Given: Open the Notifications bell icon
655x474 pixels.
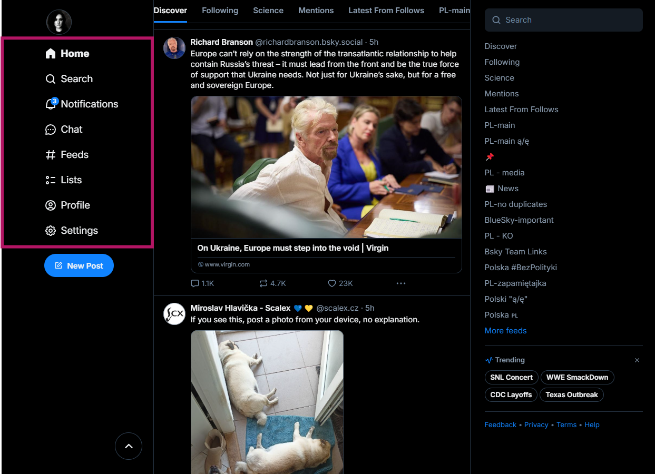Looking at the screenshot, I should point(51,104).
